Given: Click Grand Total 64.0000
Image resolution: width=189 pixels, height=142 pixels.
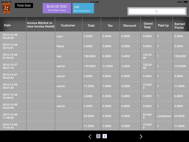Looking at the screenshot, I should tap(147, 116).
